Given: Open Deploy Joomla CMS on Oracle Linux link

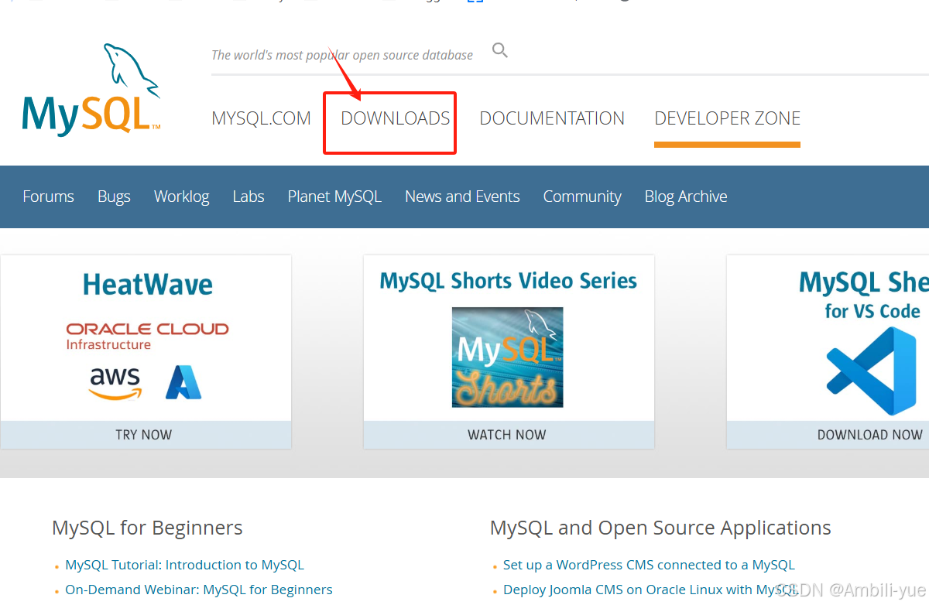Looking at the screenshot, I should pyautogui.click(x=650, y=590).
